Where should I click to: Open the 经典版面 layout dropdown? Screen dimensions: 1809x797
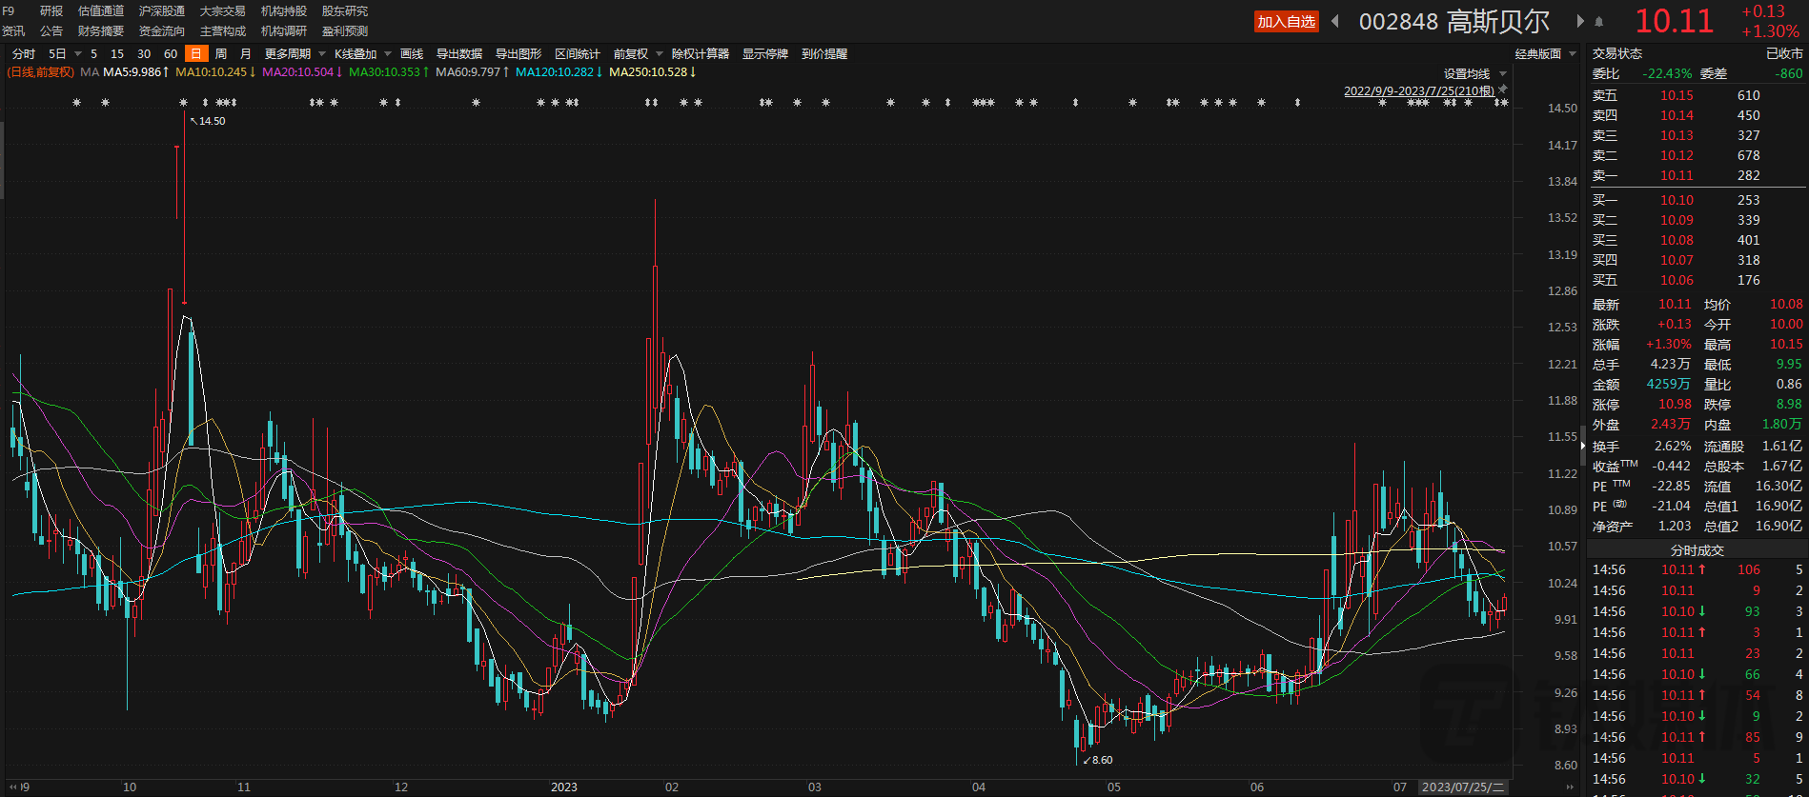click(1545, 54)
